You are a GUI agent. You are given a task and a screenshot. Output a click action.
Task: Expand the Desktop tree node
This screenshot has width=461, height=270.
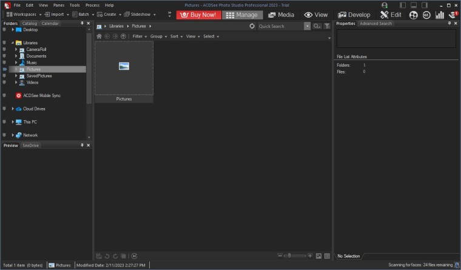pyautogui.click(x=13, y=30)
